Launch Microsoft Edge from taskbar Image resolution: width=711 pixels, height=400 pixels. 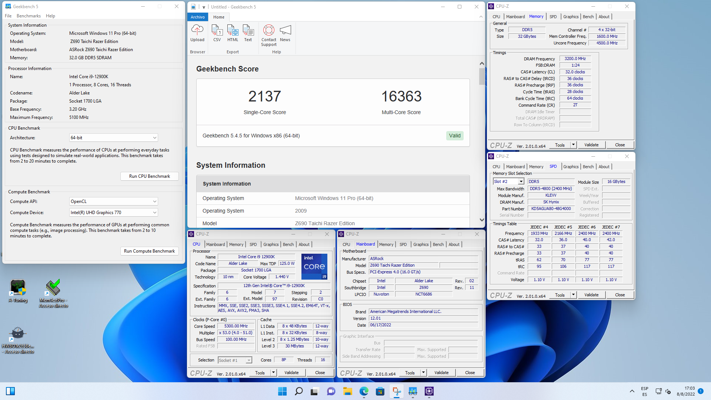tap(364, 391)
